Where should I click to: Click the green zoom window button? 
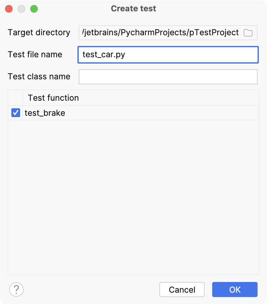pos(34,9)
